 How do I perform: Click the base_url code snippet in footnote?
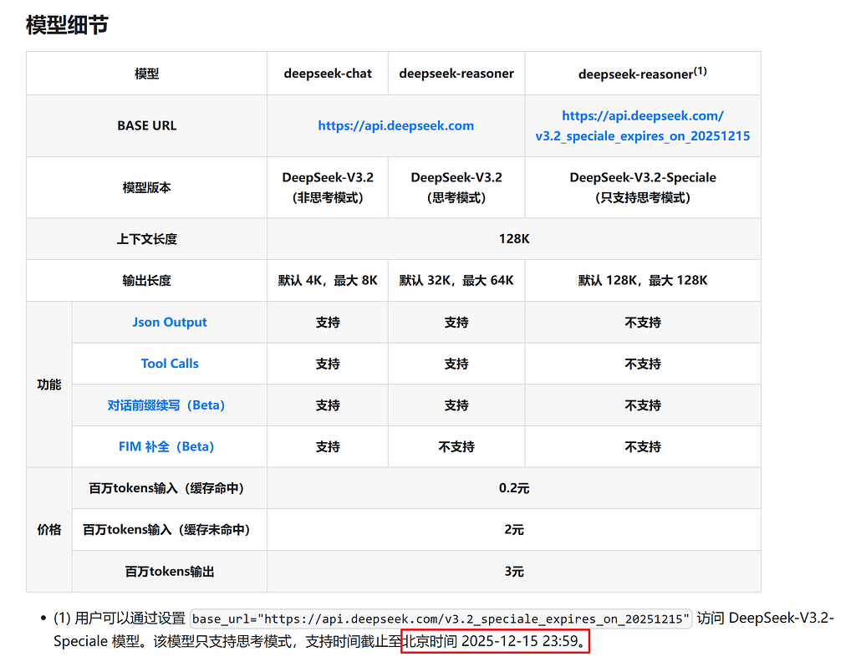(x=441, y=619)
